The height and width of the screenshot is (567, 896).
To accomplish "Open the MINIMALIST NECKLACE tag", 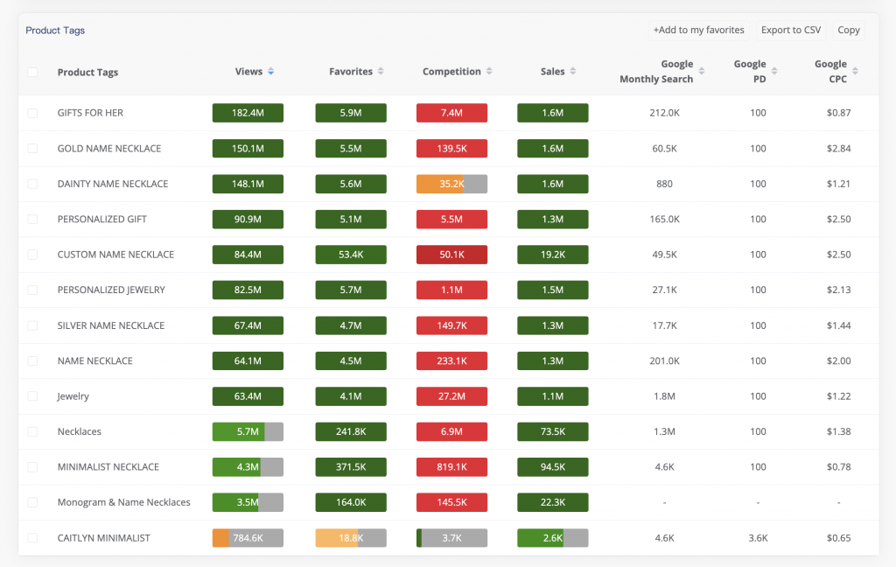I will pos(108,467).
